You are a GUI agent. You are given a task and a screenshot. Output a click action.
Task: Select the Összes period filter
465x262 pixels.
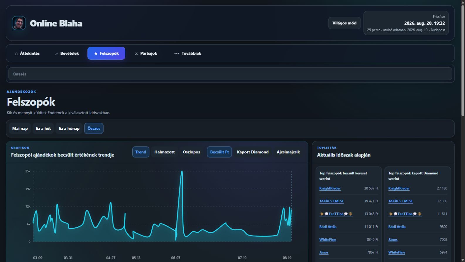pos(94,128)
